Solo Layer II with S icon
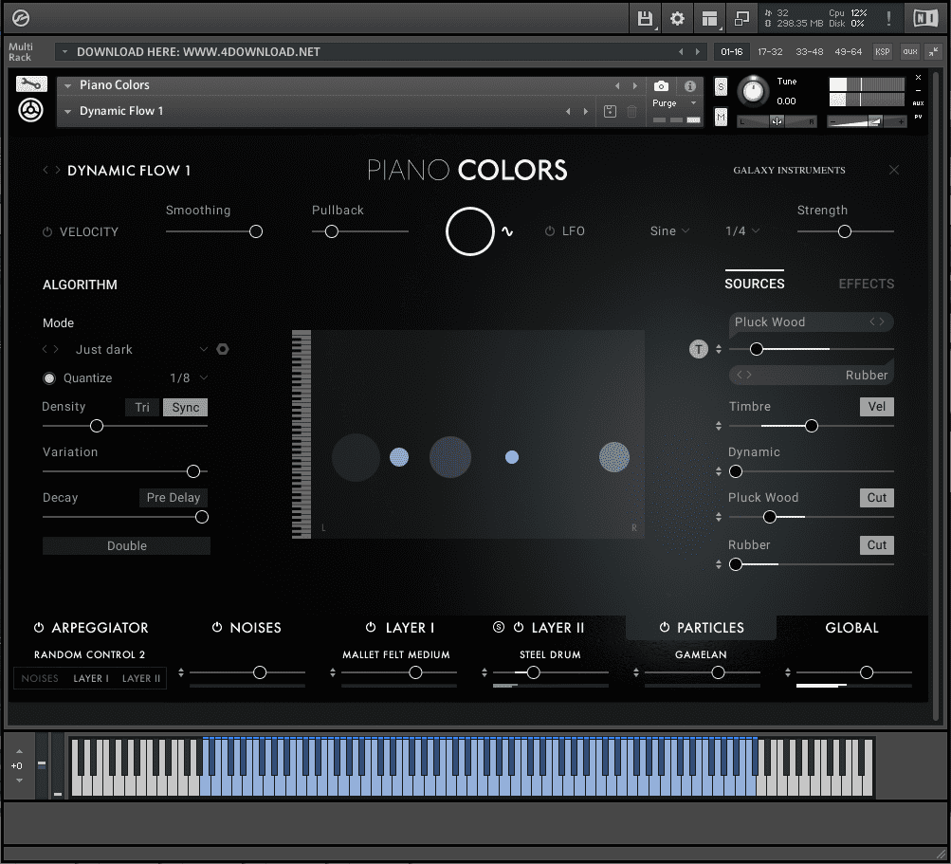 (499, 627)
